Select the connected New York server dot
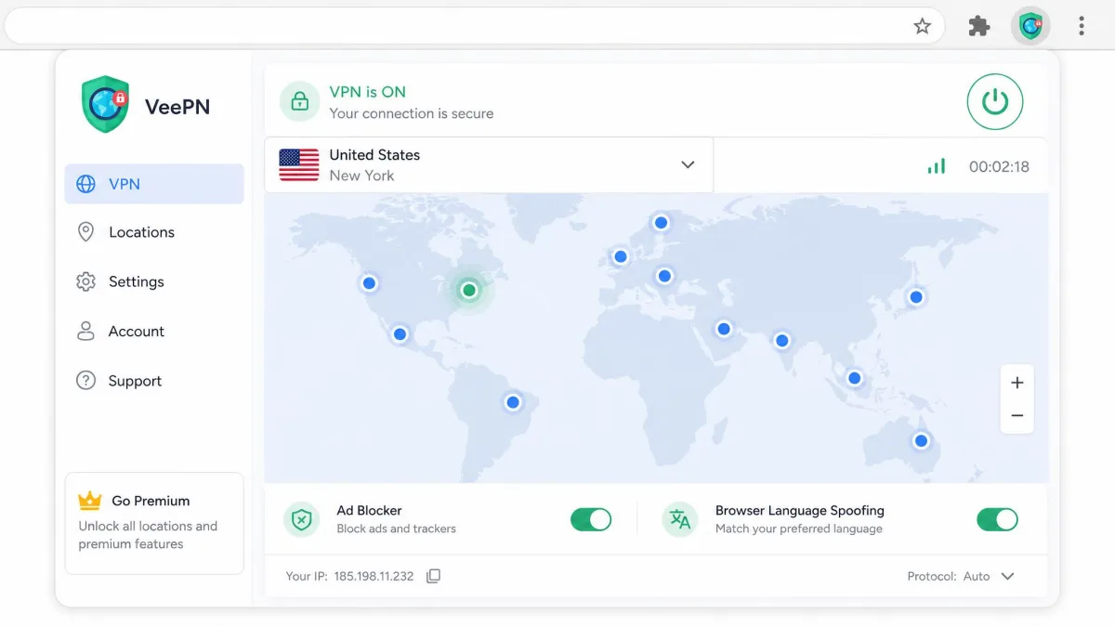Screen dimensions: 1115x627 [x=469, y=291]
